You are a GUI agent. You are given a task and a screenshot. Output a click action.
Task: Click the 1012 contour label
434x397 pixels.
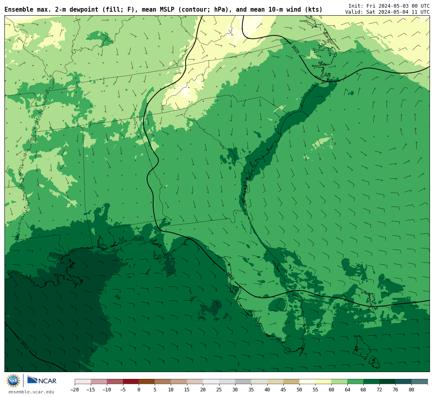tap(25, 345)
